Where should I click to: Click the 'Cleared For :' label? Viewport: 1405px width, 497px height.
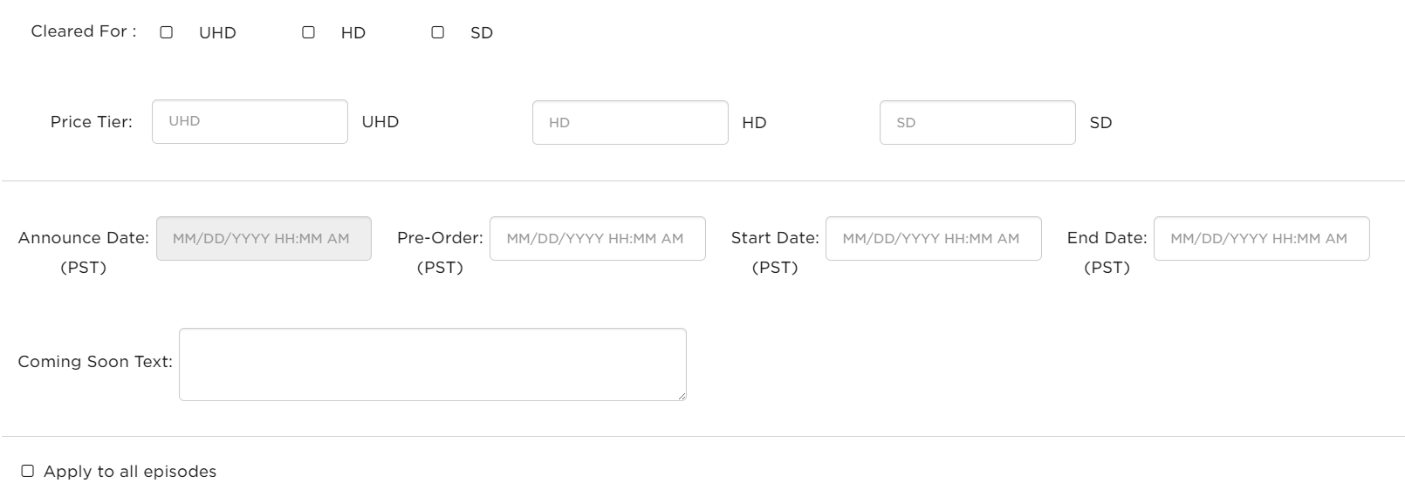[84, 31]
